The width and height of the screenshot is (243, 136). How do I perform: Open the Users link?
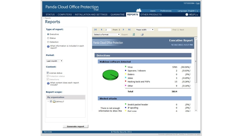coord(153,11)
